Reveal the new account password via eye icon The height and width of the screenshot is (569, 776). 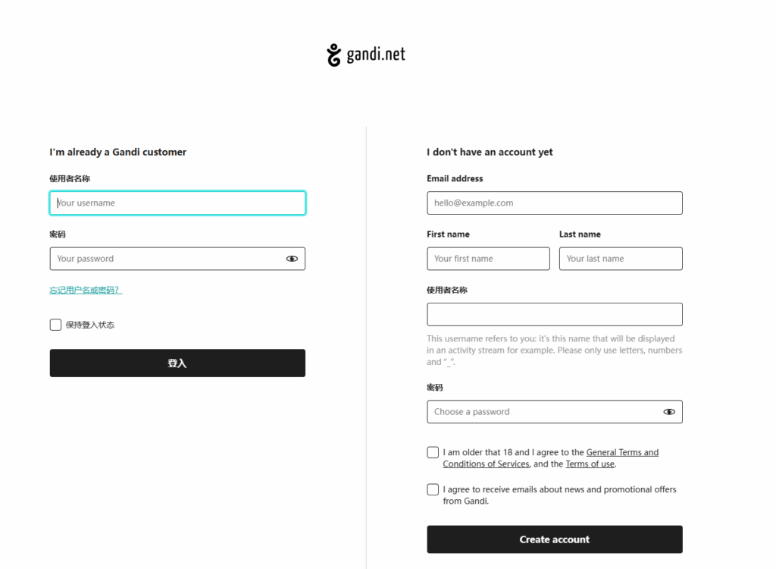(x=669, y=412)
